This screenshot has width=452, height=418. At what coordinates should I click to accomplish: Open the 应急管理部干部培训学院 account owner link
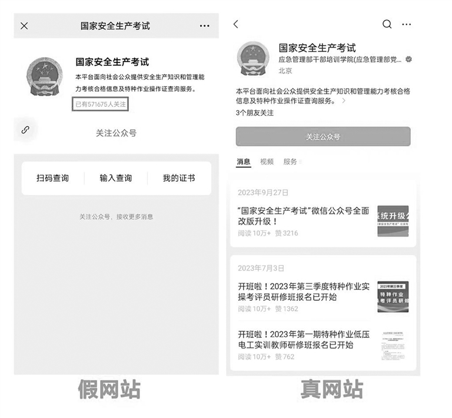tap(340, 59)
